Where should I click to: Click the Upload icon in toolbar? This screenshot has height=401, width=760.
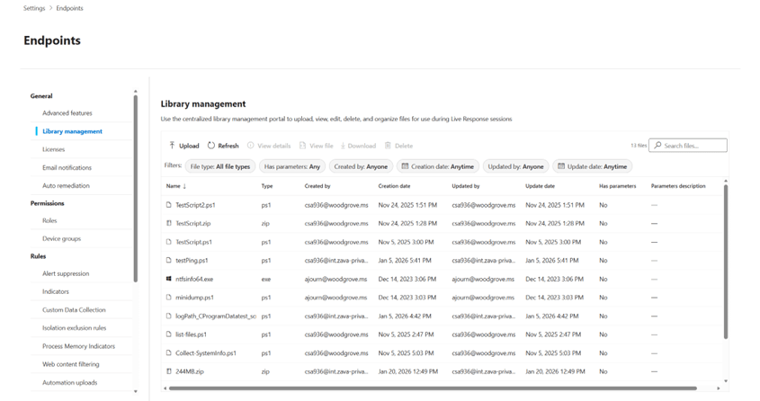pos(172,146)
